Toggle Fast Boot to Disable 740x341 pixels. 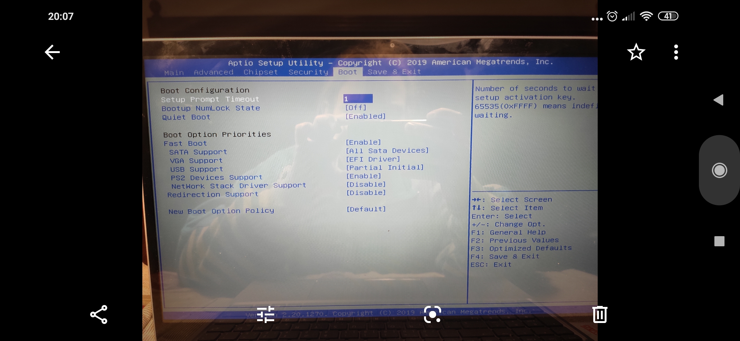(363, 142)
